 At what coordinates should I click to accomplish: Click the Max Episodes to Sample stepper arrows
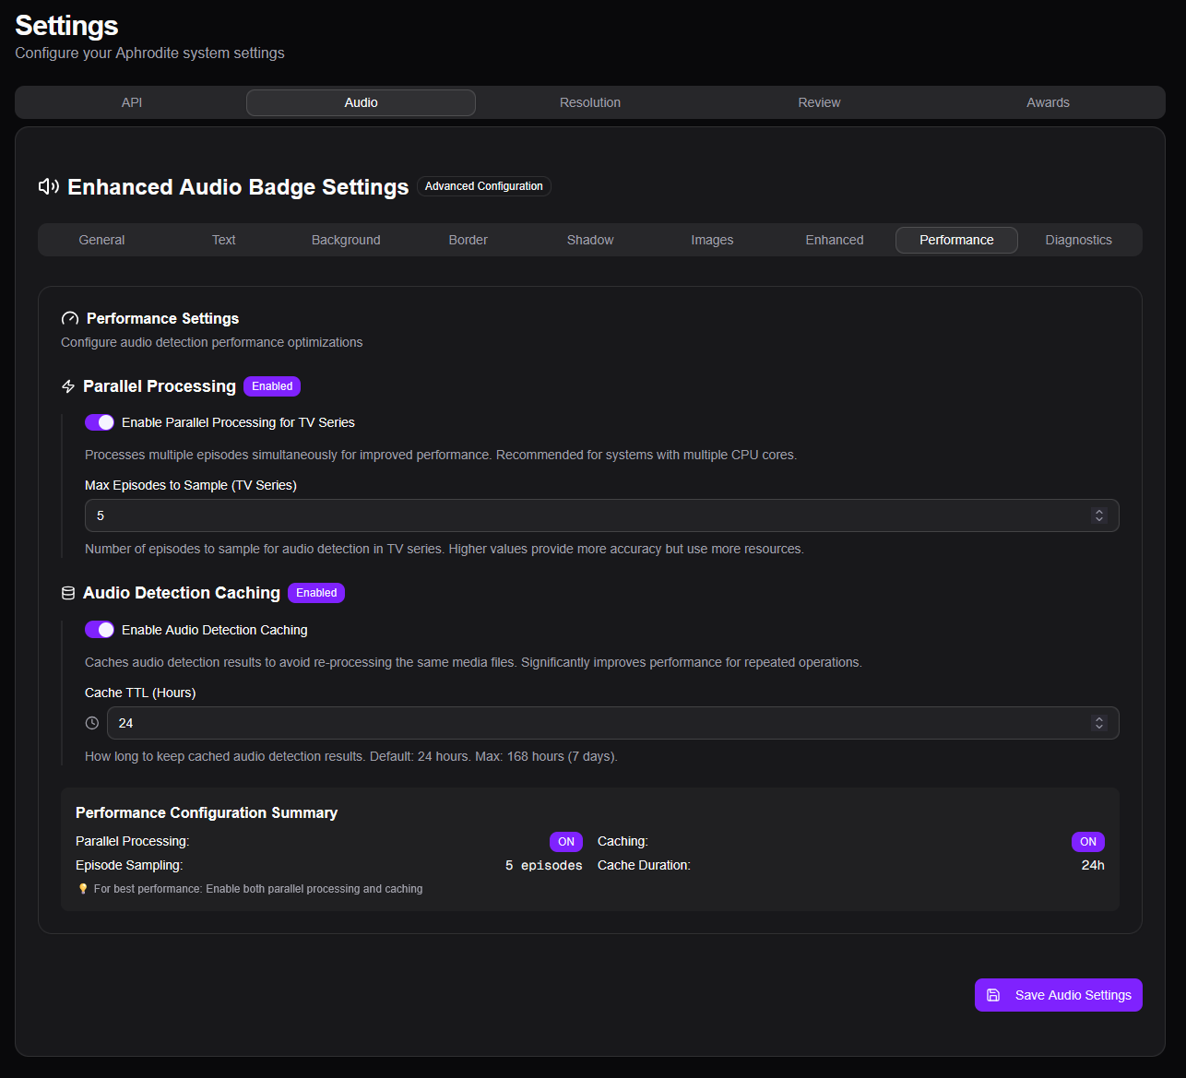click(x=1098, y=515)
